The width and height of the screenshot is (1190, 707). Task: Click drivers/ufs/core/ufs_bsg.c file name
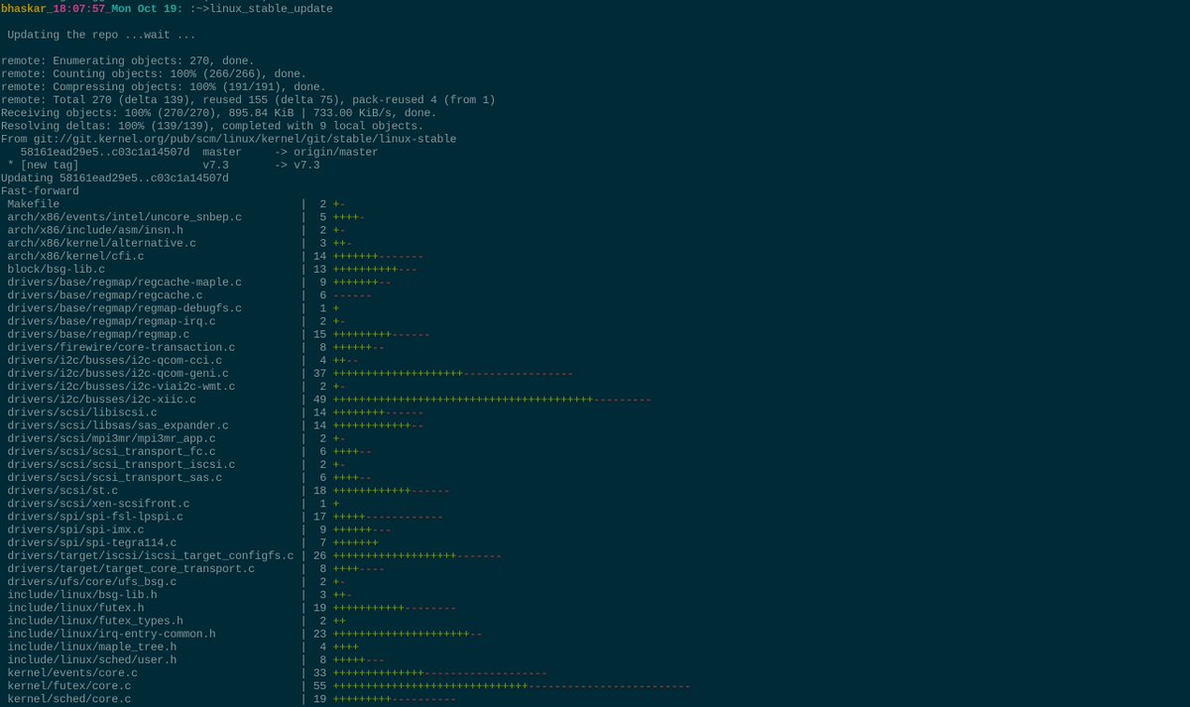coord(92,581)
